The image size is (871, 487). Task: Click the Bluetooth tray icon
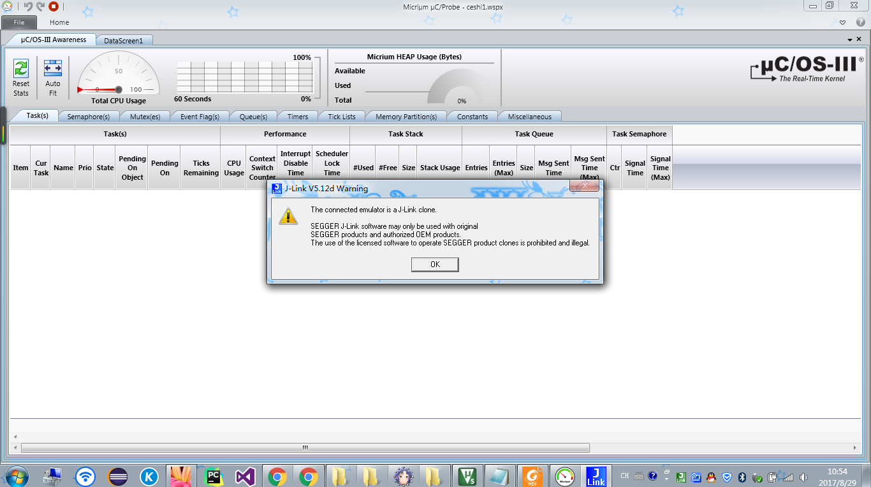tap(742, 476)
